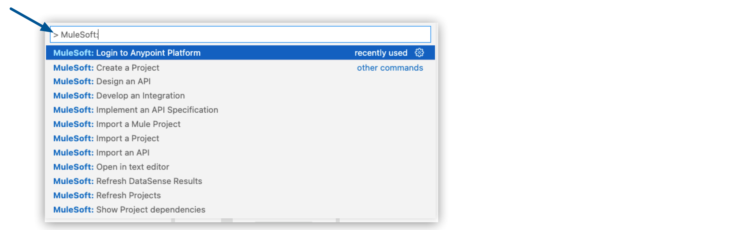Select MuleSoft: Import a Project
Viewport: 739px width, 230px height.
click(x=106, y=138)
